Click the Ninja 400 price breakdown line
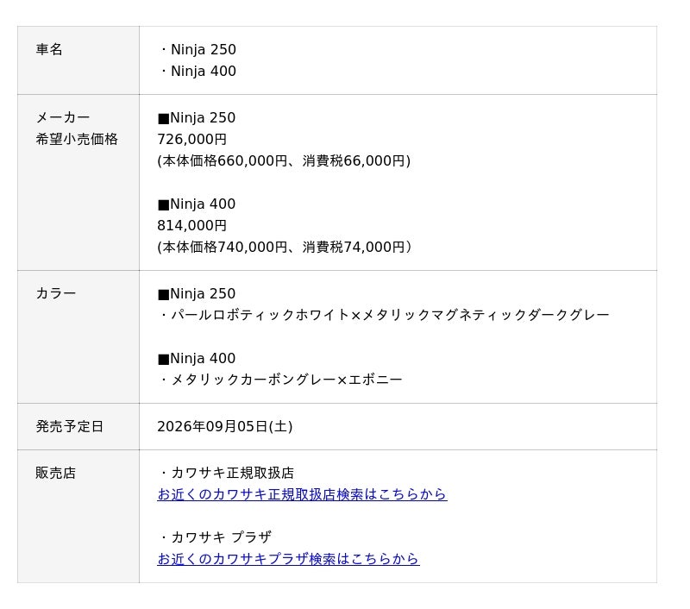 (x=285, y=247)
